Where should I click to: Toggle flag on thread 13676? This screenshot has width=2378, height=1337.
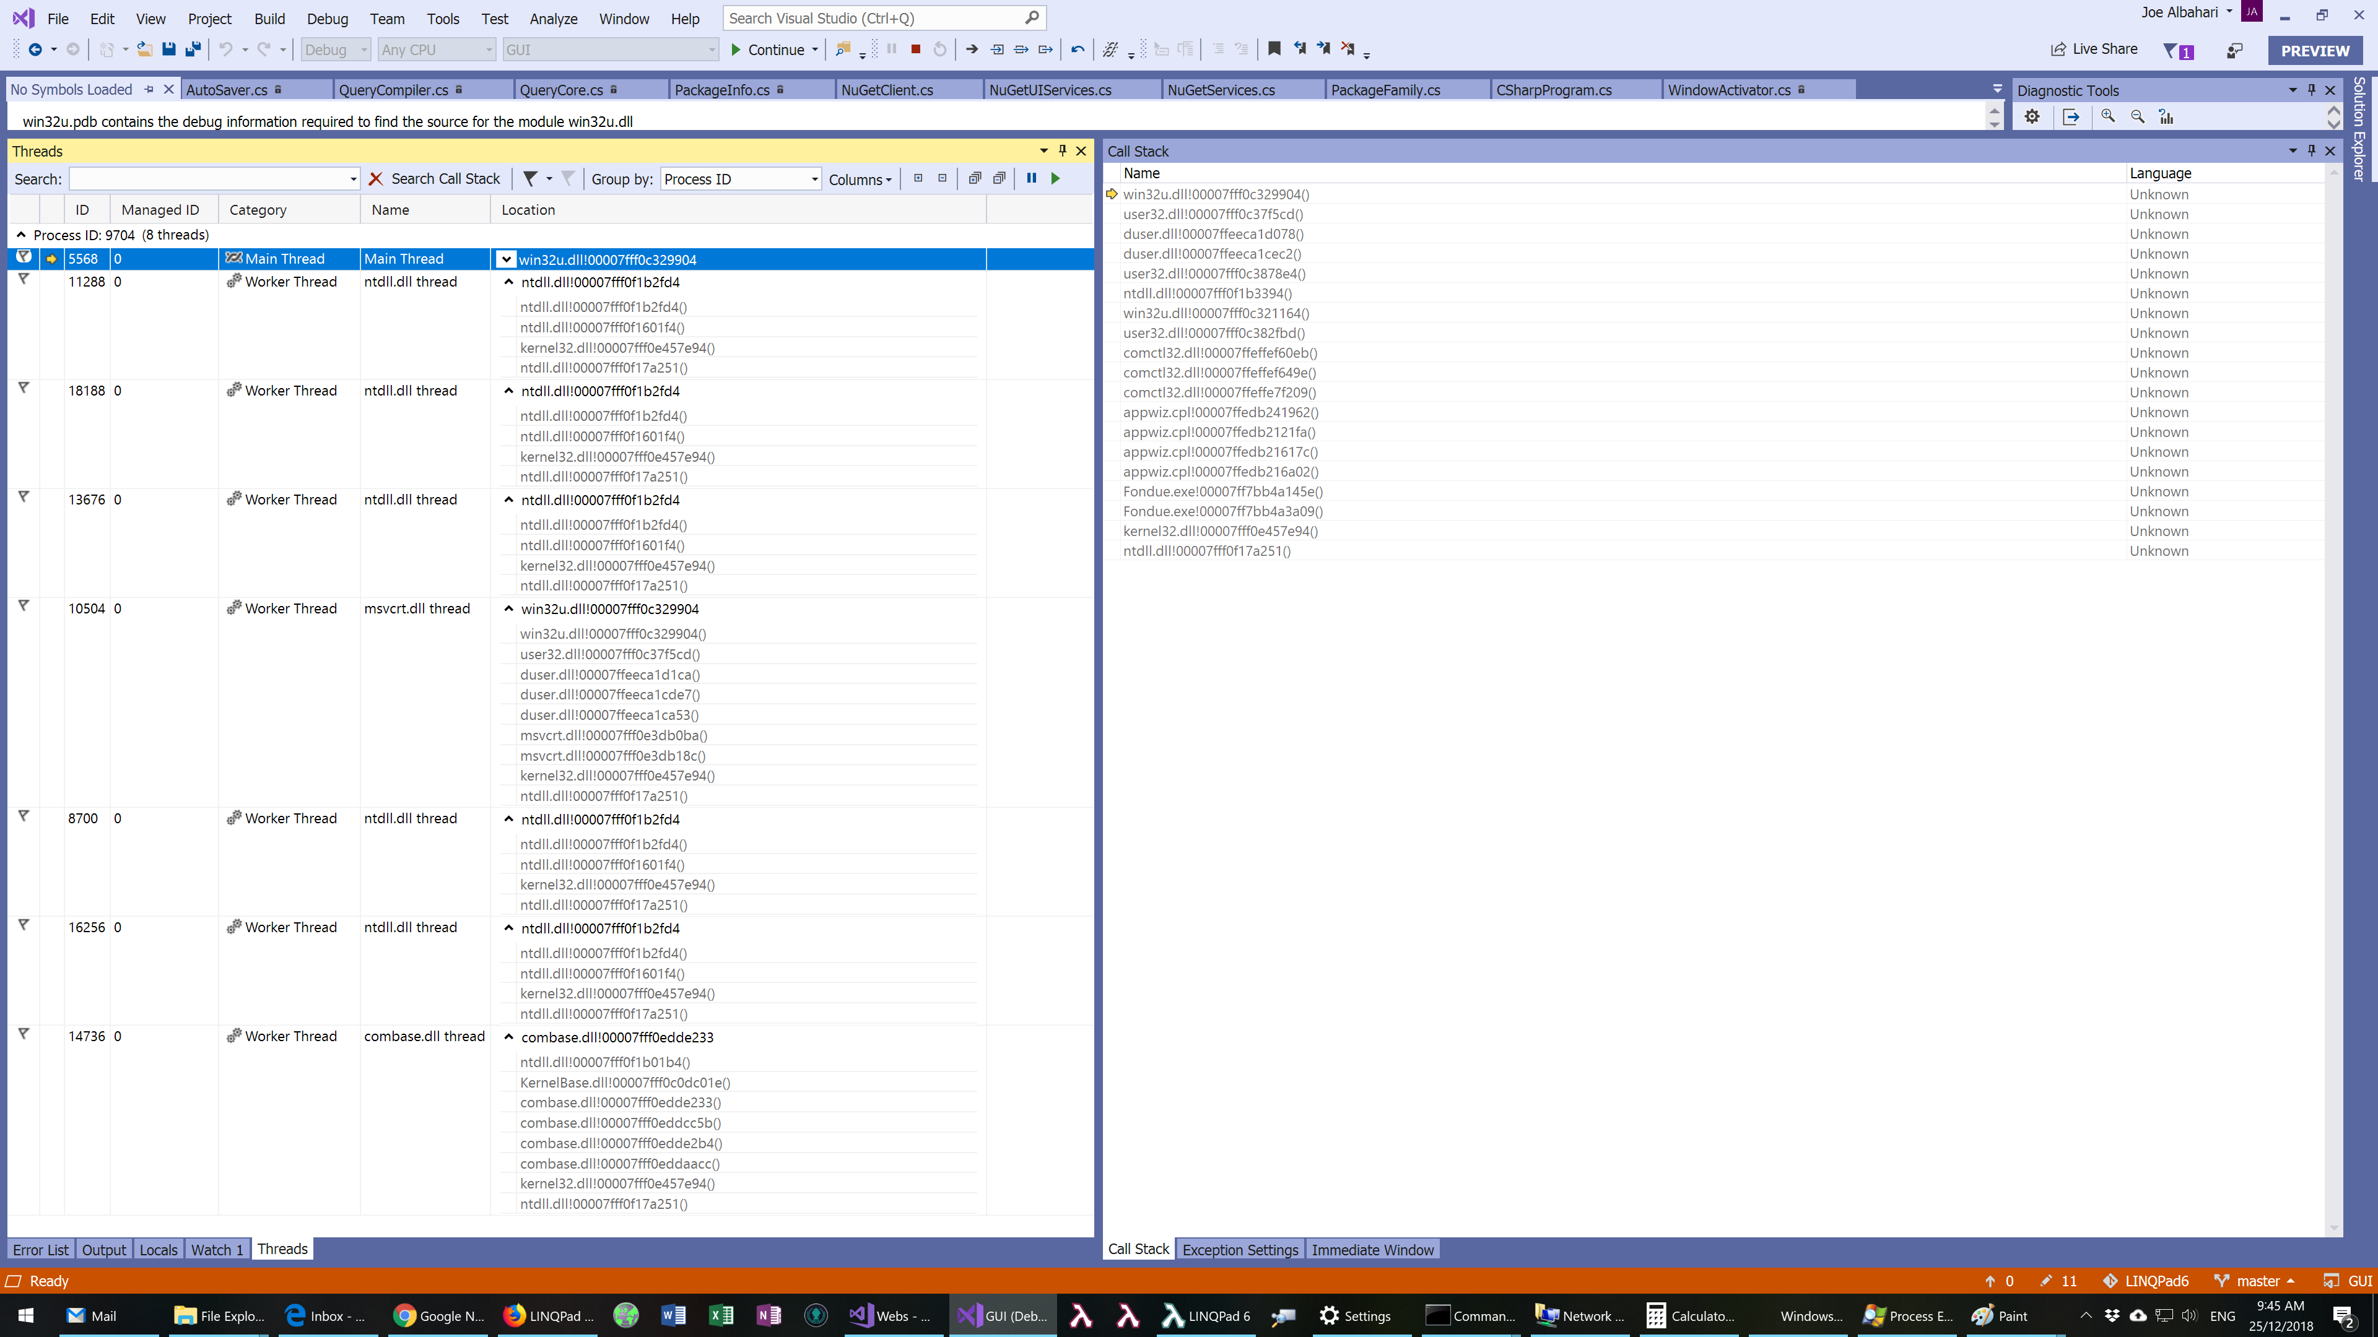24,496
